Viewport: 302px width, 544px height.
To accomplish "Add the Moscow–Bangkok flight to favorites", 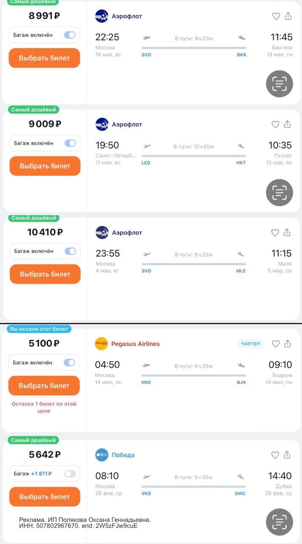I will click(276, 16).
